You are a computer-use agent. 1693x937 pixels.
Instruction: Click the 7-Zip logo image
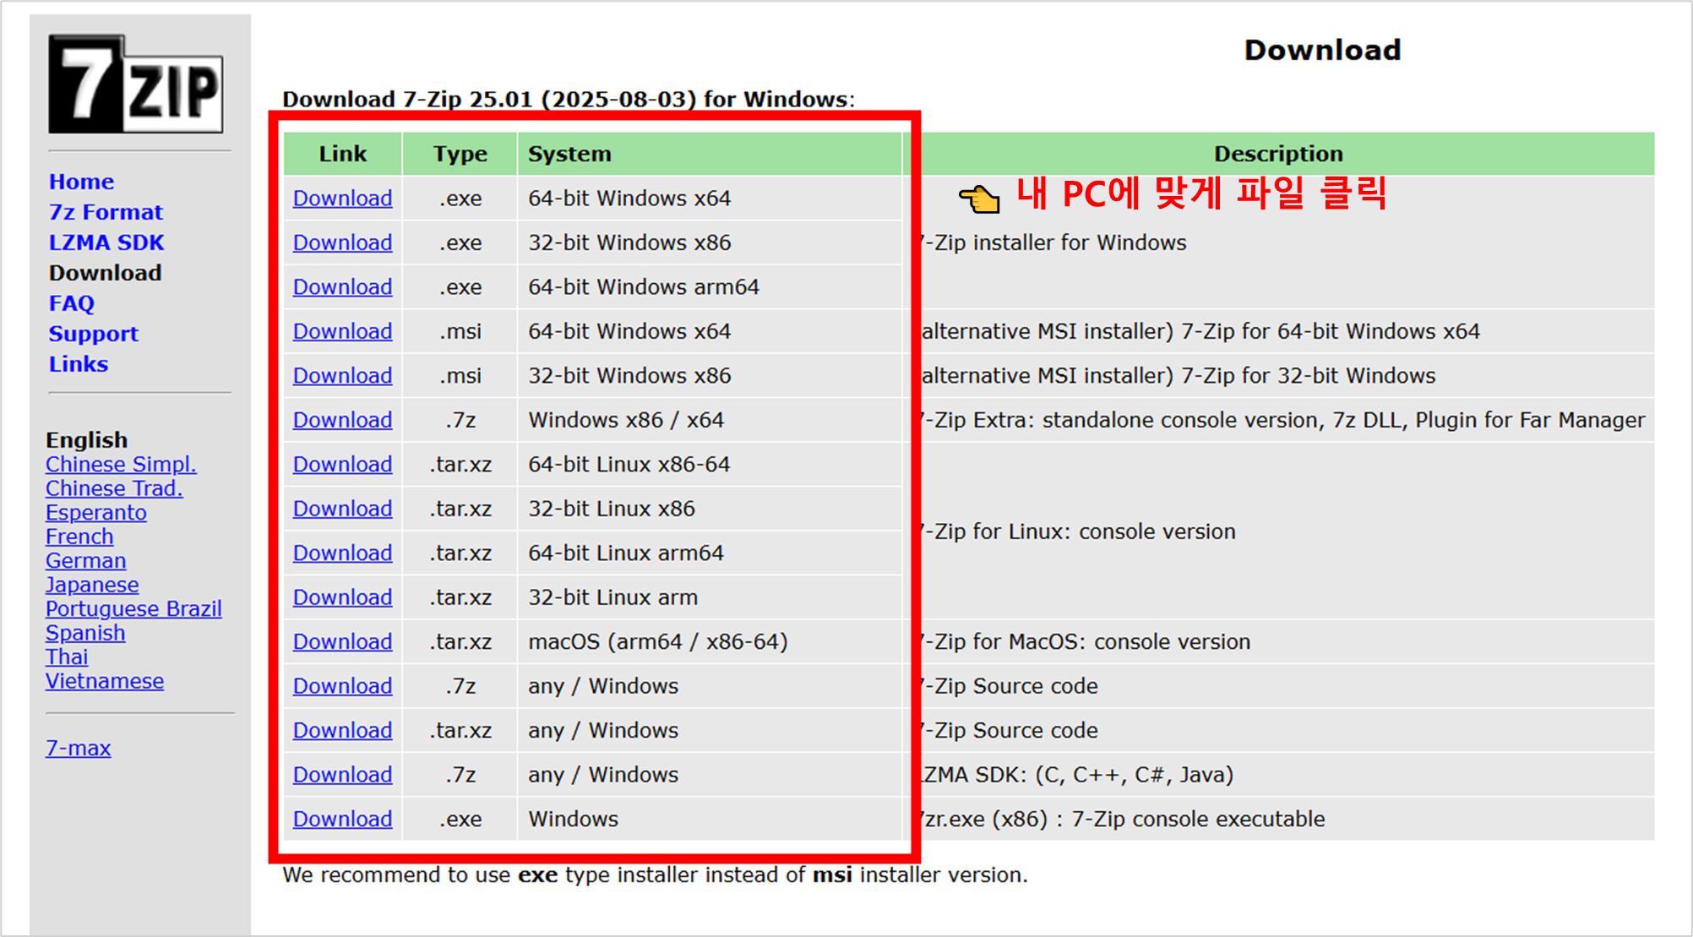click(135, 84)
